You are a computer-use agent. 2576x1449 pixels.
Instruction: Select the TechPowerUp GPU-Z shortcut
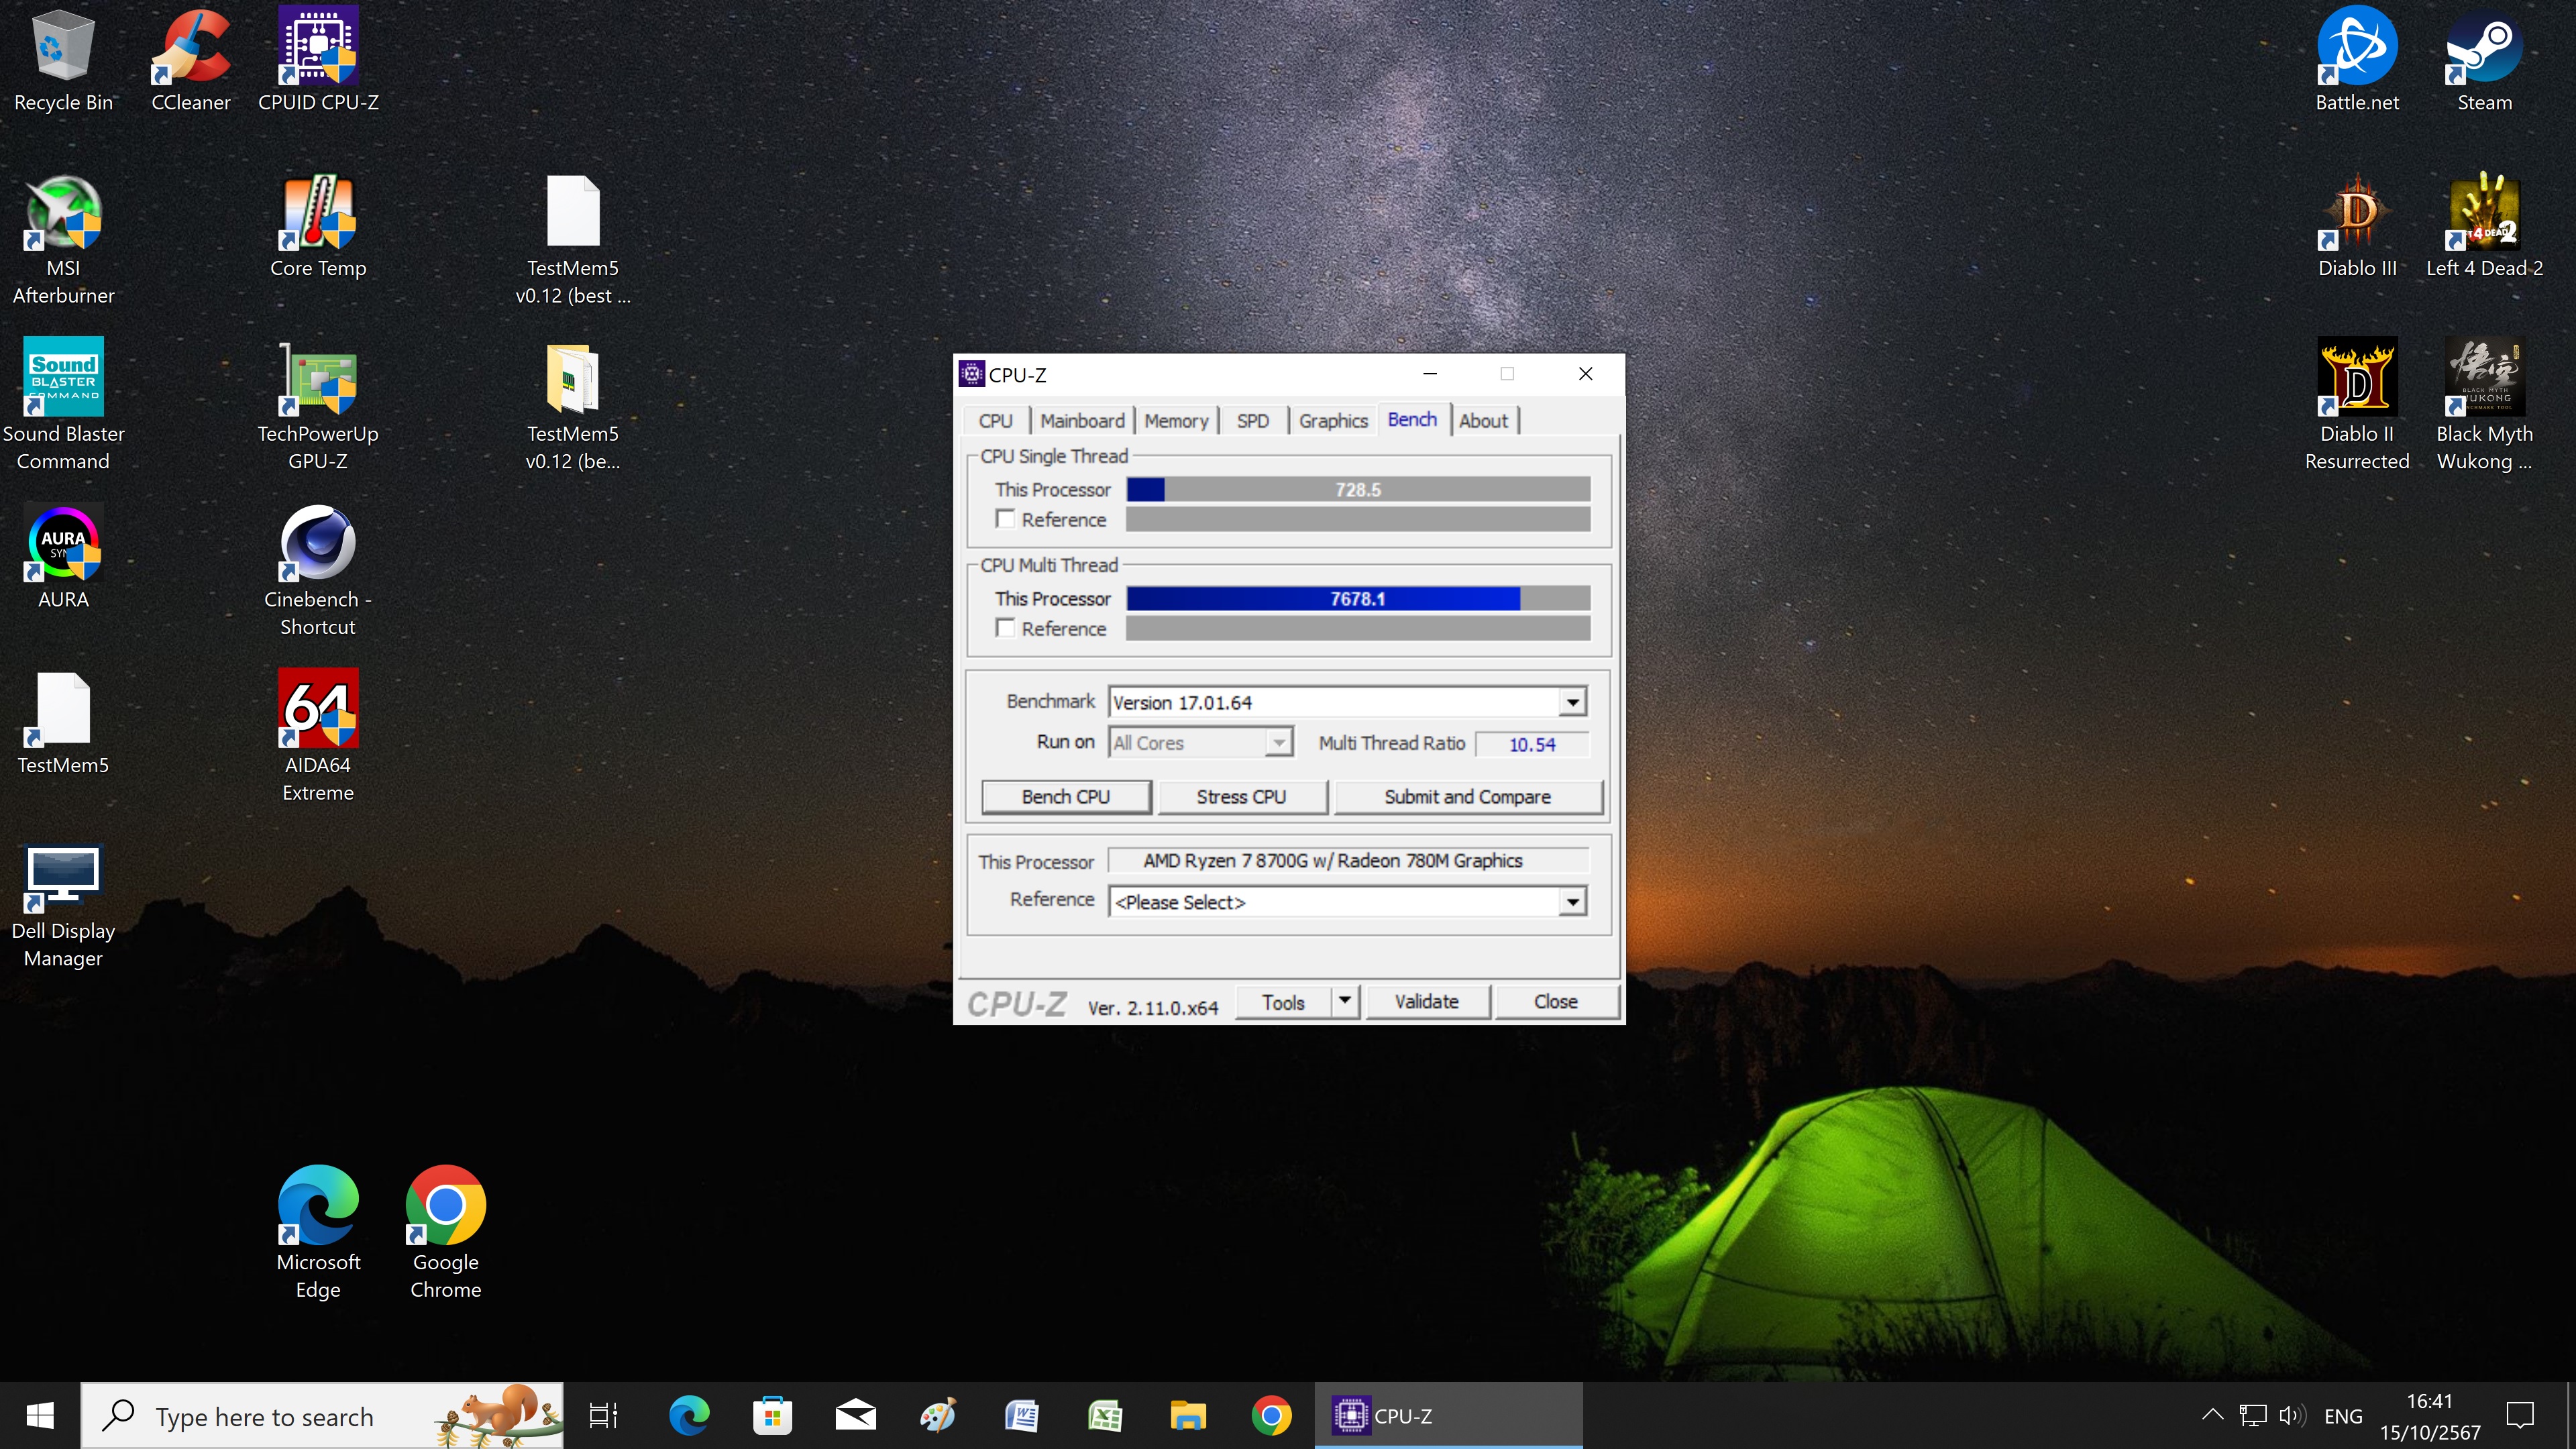pyautogui.click(x=318, y=405)
